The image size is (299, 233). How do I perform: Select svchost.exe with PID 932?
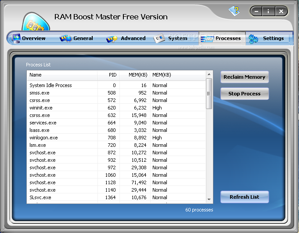(x=116, y=160)
